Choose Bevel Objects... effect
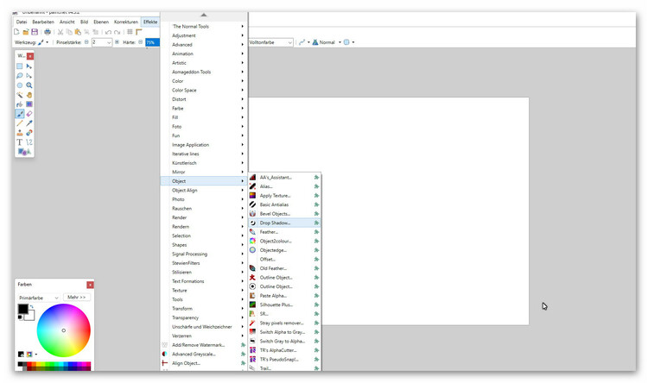The width and height of the screenshot is (648, 383). [x=284, y=214]
